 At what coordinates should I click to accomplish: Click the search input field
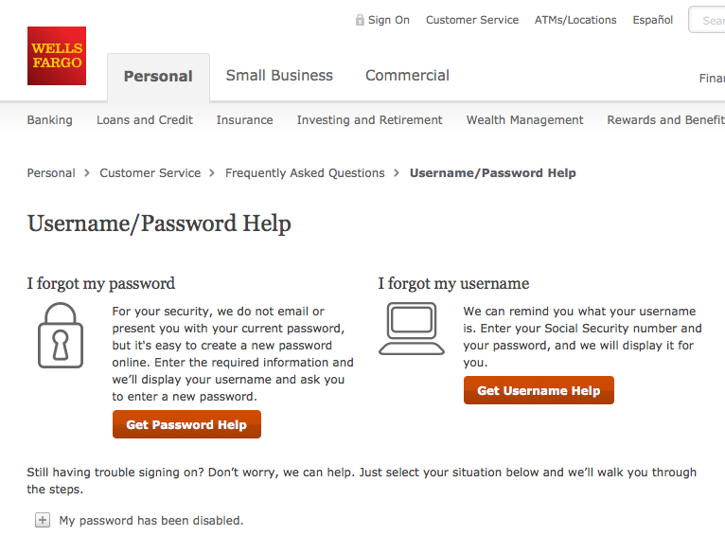click(710, 20)
